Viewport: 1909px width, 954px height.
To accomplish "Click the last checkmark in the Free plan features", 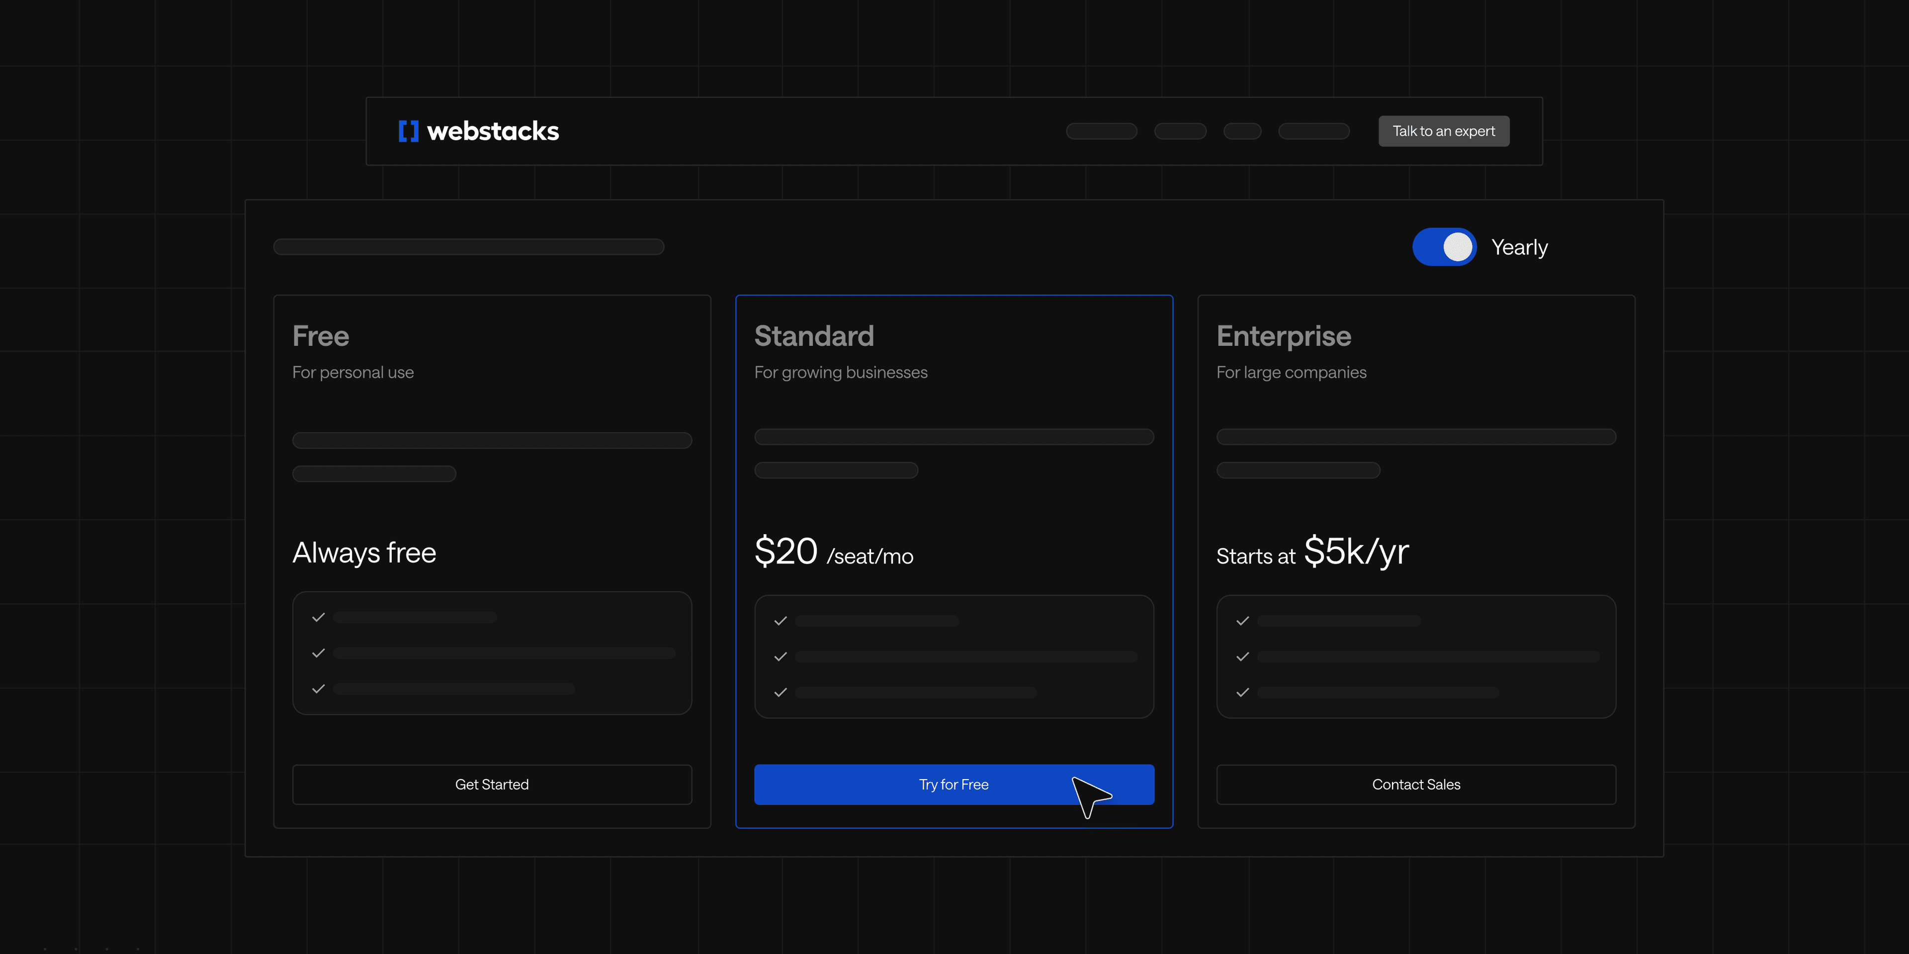I will point(319,689).
